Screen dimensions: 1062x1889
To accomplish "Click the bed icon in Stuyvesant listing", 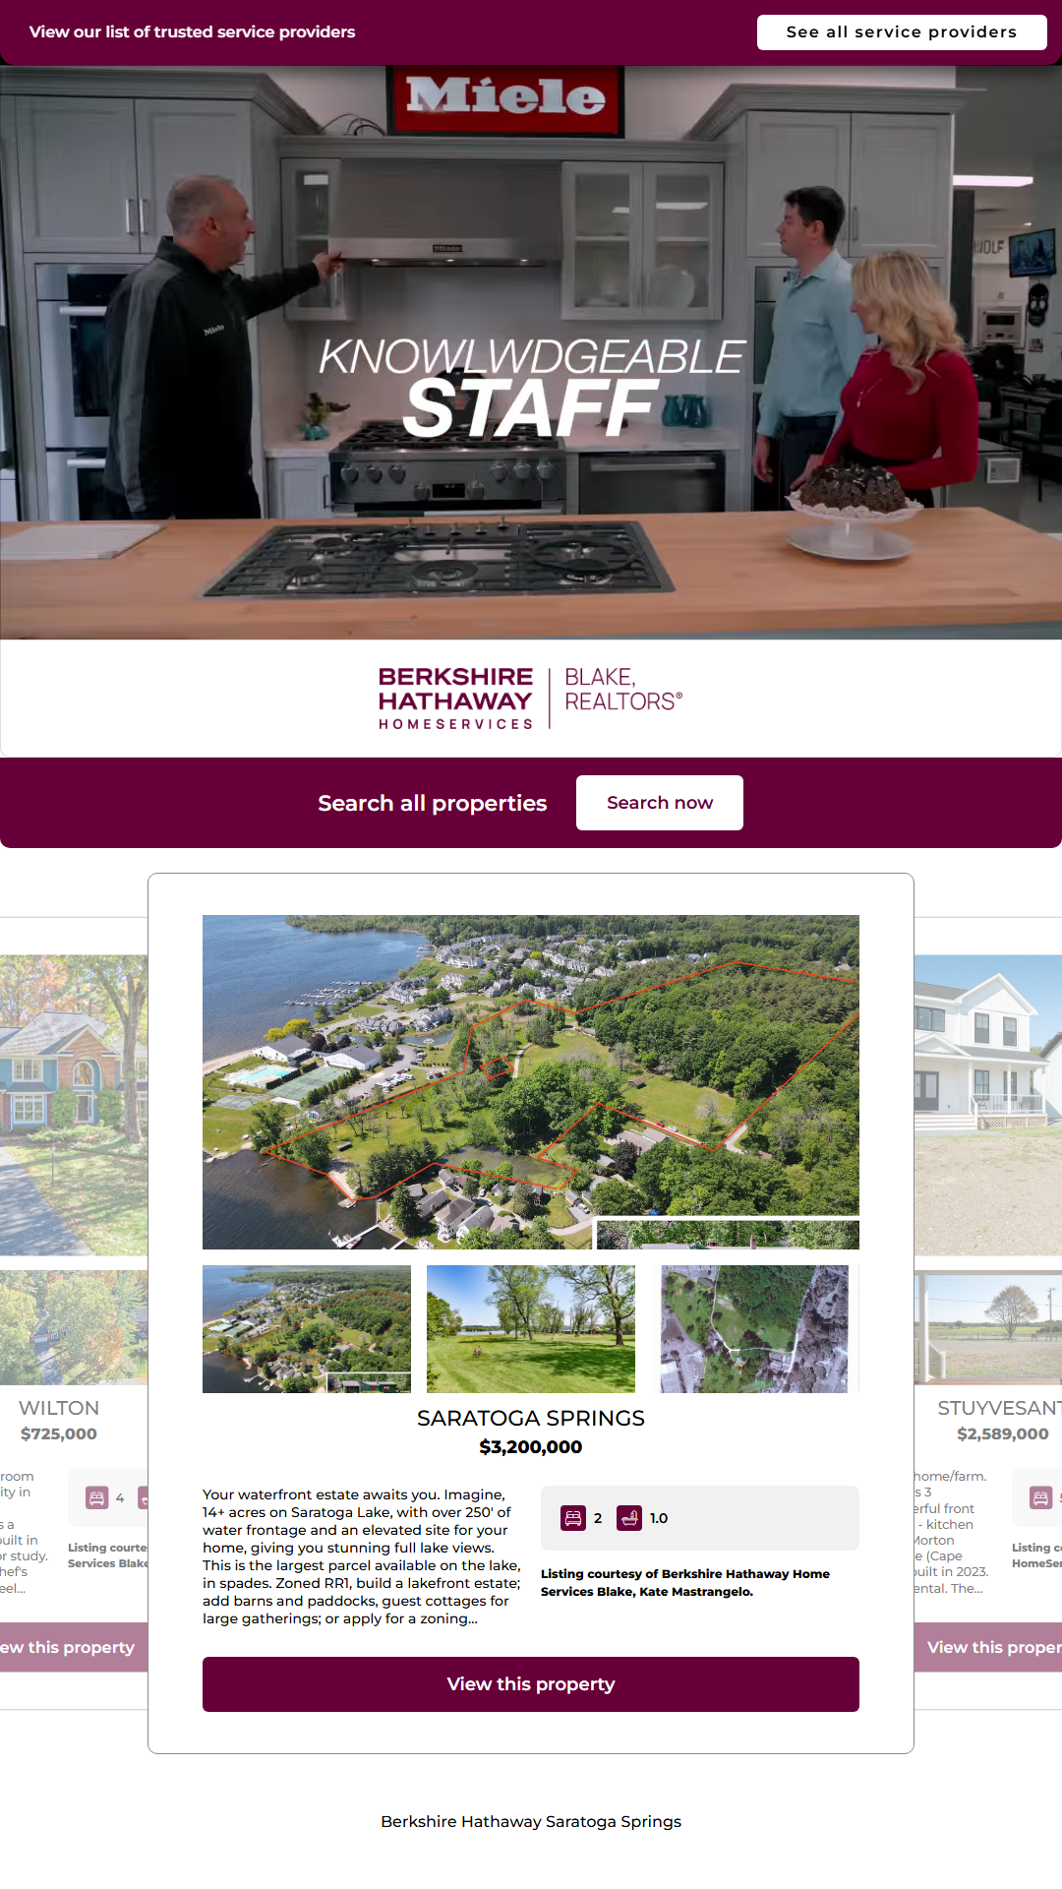I will (x=1040, y=1497).
